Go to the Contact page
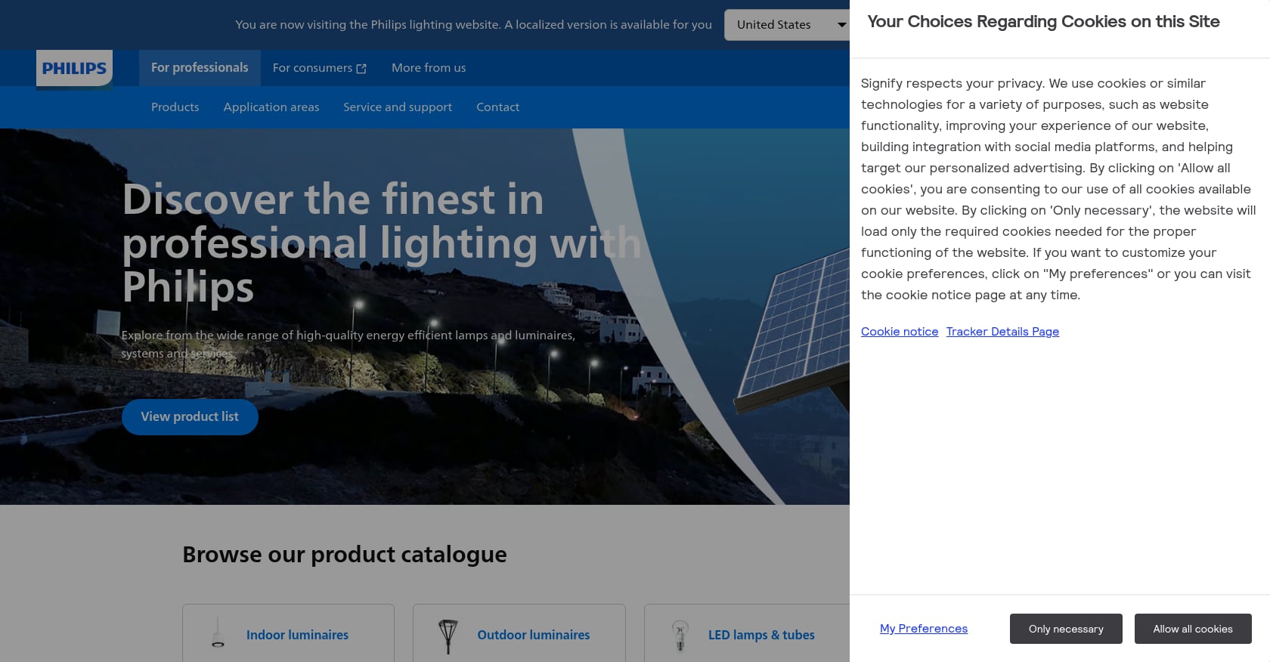Viewport: 1270px width, 662px height. click(497, 107)
